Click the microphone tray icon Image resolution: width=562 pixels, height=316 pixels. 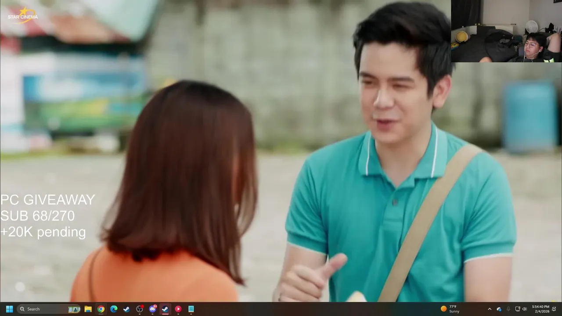508,309
